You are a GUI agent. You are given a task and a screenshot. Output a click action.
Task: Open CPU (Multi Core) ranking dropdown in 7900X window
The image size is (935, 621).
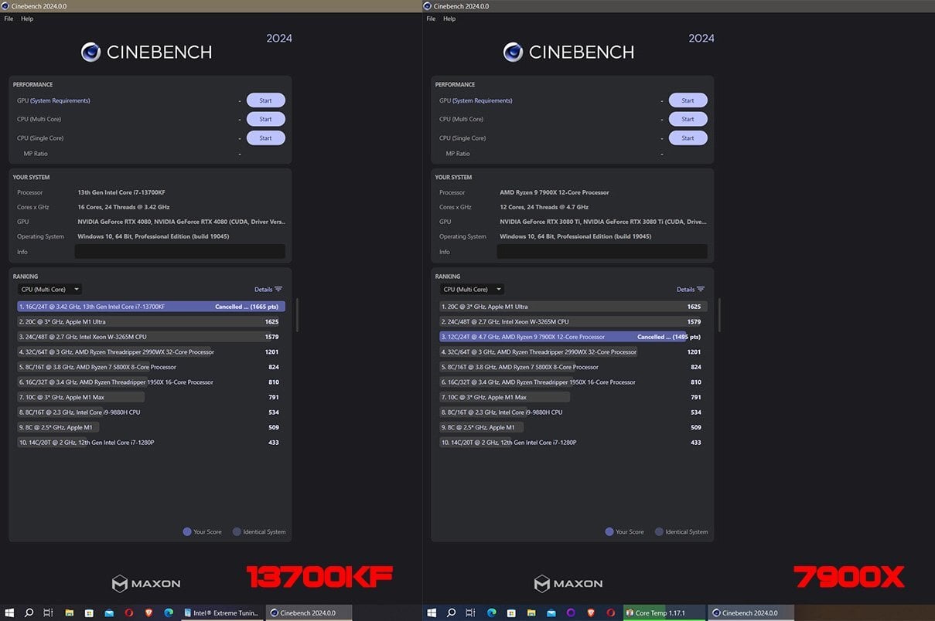click(x=472, y=290)
